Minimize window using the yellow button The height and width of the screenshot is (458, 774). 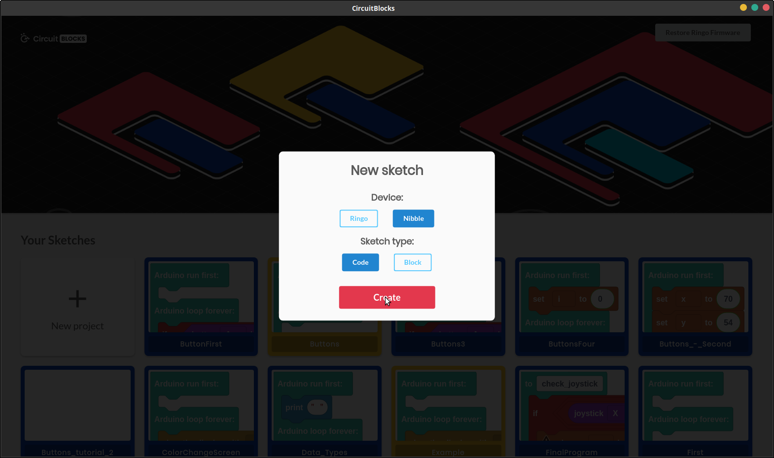click(743, 7)
